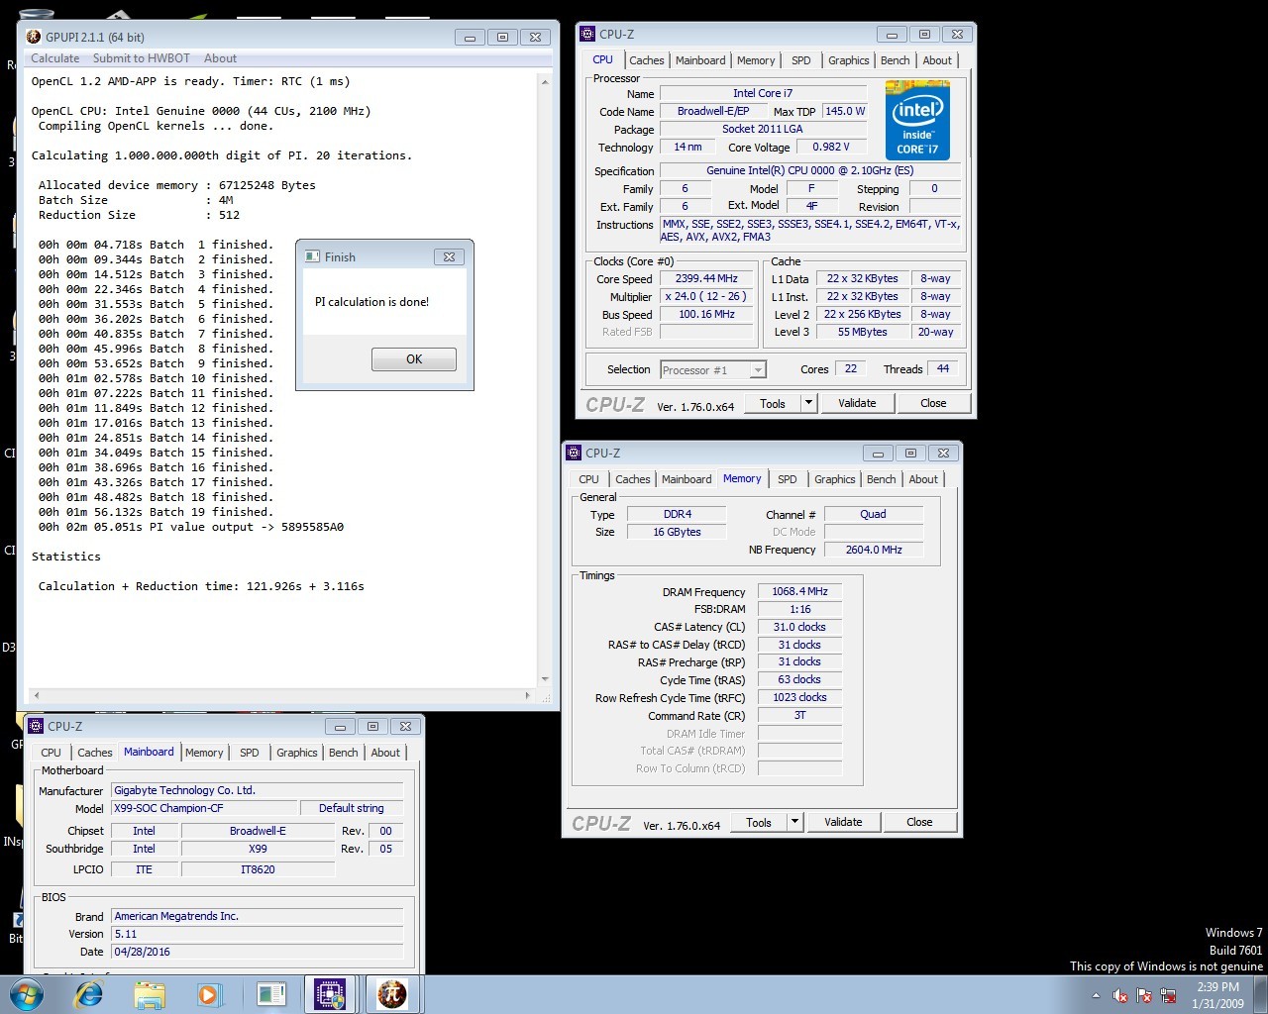Open the About menu in GPUPI

[x=220, y=58]
